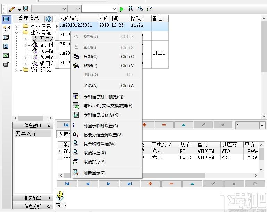267x212 pixels.
Task: Expand the 报表输出 panel
Action: (x=49, y=198)
